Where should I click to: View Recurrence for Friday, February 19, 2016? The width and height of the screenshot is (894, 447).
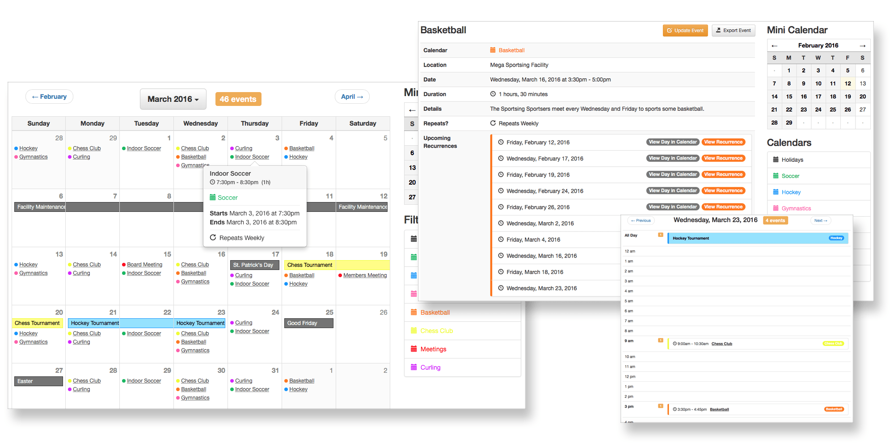723,174
